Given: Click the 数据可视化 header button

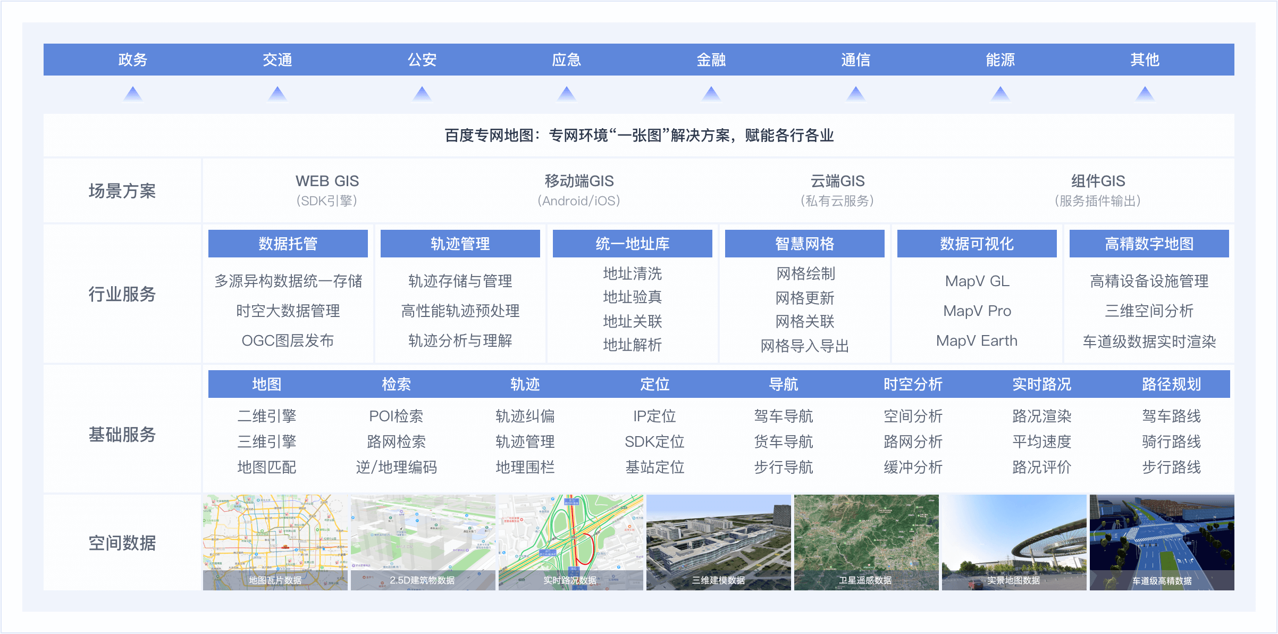Looking at the screenshot, I should (977, 244).
